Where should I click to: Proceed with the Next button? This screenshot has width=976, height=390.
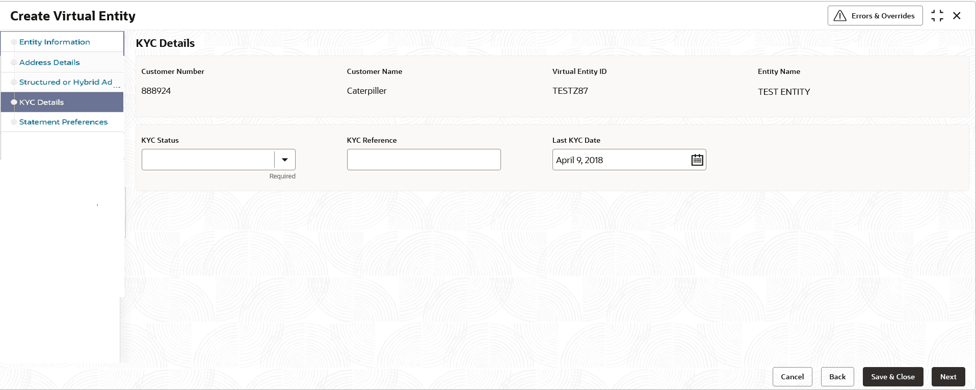click(948, 377)
